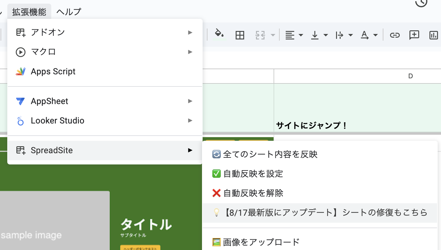Click 全てのシート内容を反映
Image resolution: width=441 pixels, height=250 pixels.
320,154
